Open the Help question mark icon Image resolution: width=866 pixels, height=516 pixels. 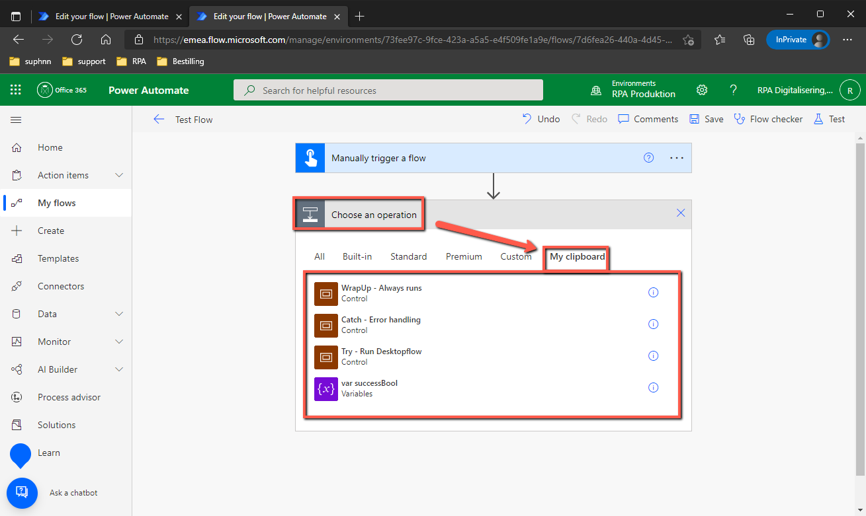click(x=733, y=90)
